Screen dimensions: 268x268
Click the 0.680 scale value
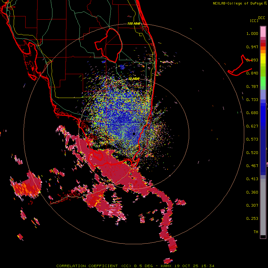(252, 113)
